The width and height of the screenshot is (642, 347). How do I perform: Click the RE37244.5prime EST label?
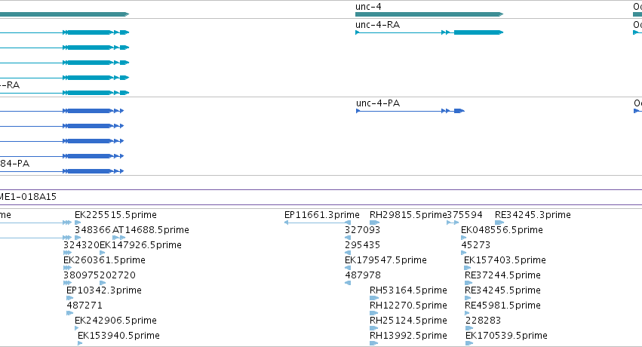(502, 275)
